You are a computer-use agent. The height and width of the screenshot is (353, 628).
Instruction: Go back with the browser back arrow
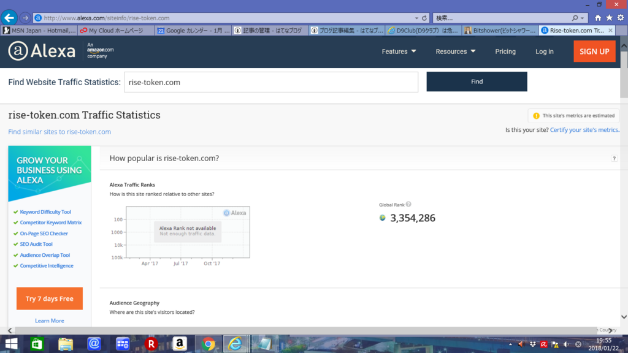9,18
